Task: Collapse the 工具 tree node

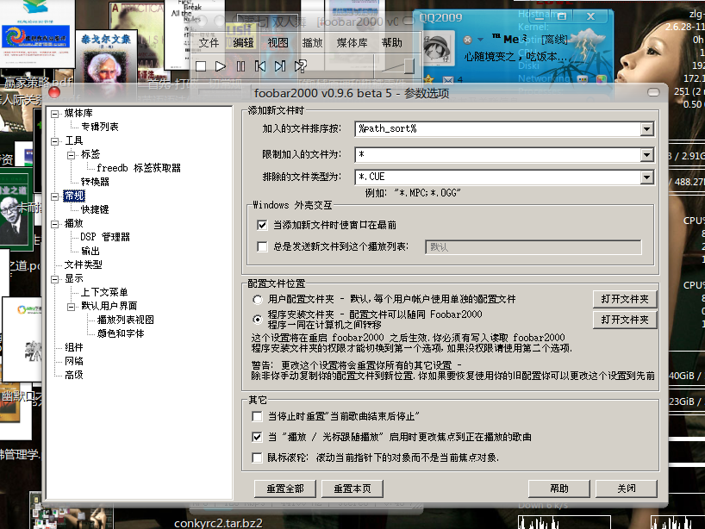Action: pyautogui.click(x=55, y=141)
